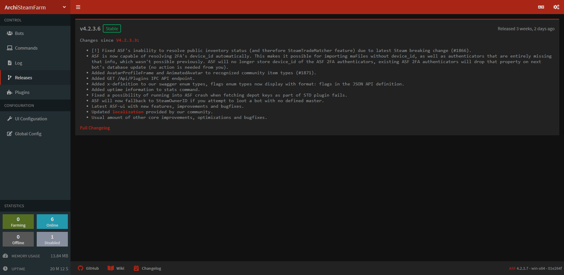The image size is (564, 275).
Task: Open the Full Changelog link
Action: click(95, 128)
